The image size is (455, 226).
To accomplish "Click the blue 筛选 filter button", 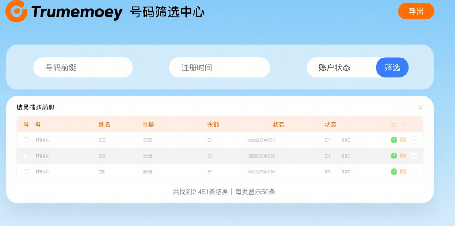I will pyautogui.click(x=392, y=67).
